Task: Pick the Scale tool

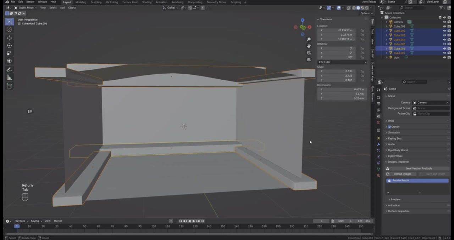Action: pyautogui.click(x=9, y=53)
